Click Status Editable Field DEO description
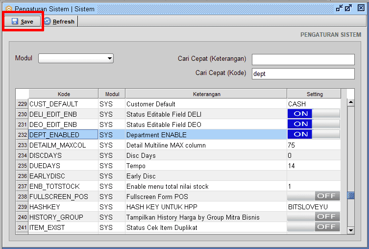This screenshot has width=369, height=249. [206, 124]
